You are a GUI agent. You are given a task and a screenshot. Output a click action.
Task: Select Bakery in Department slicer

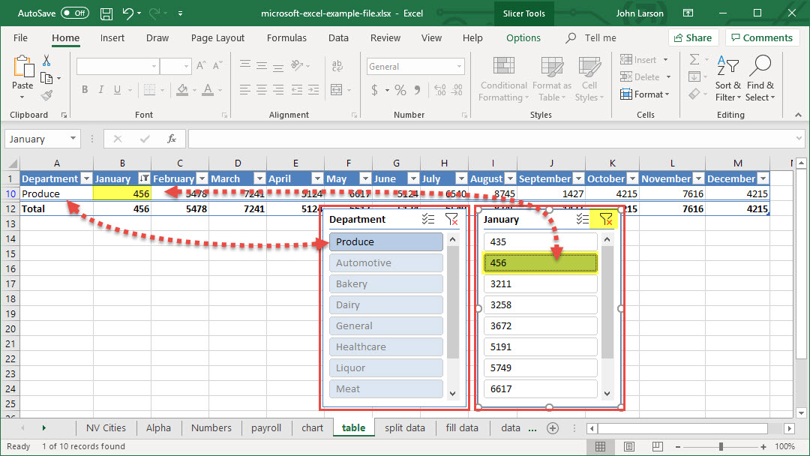[x=385, y=283]
